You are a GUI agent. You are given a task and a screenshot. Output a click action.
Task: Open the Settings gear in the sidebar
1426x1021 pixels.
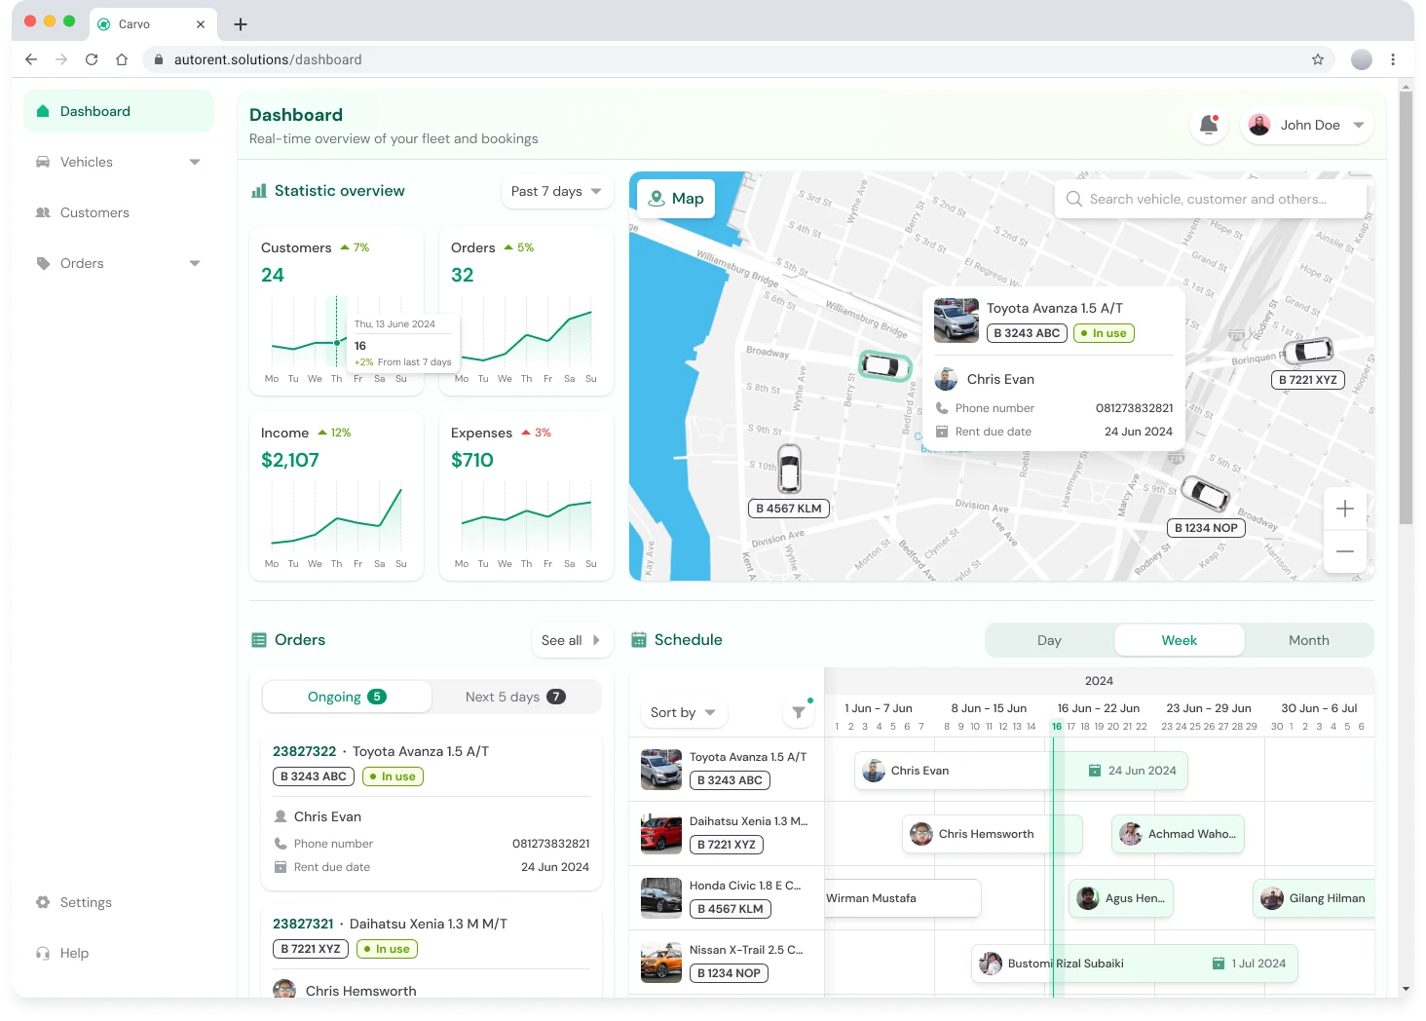[x=43, y=902]
